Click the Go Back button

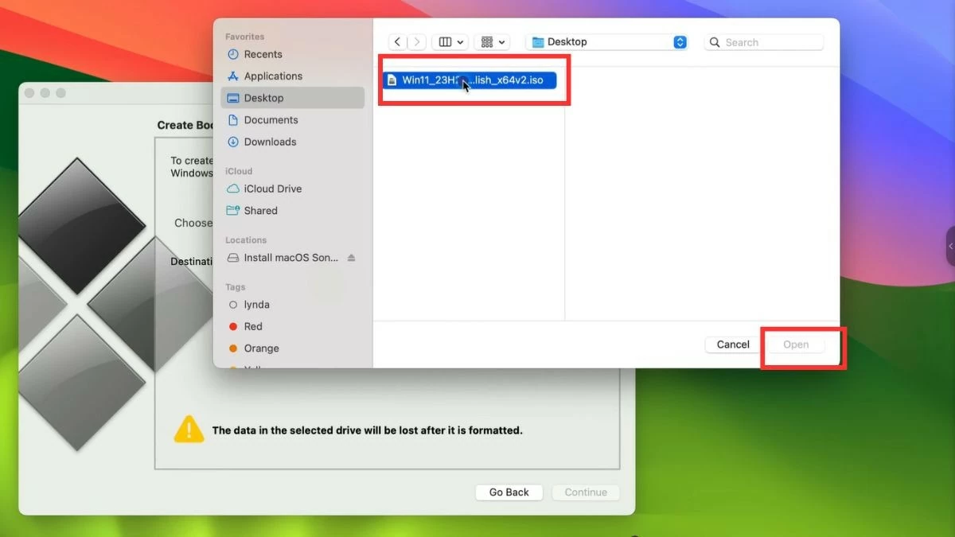509,492
